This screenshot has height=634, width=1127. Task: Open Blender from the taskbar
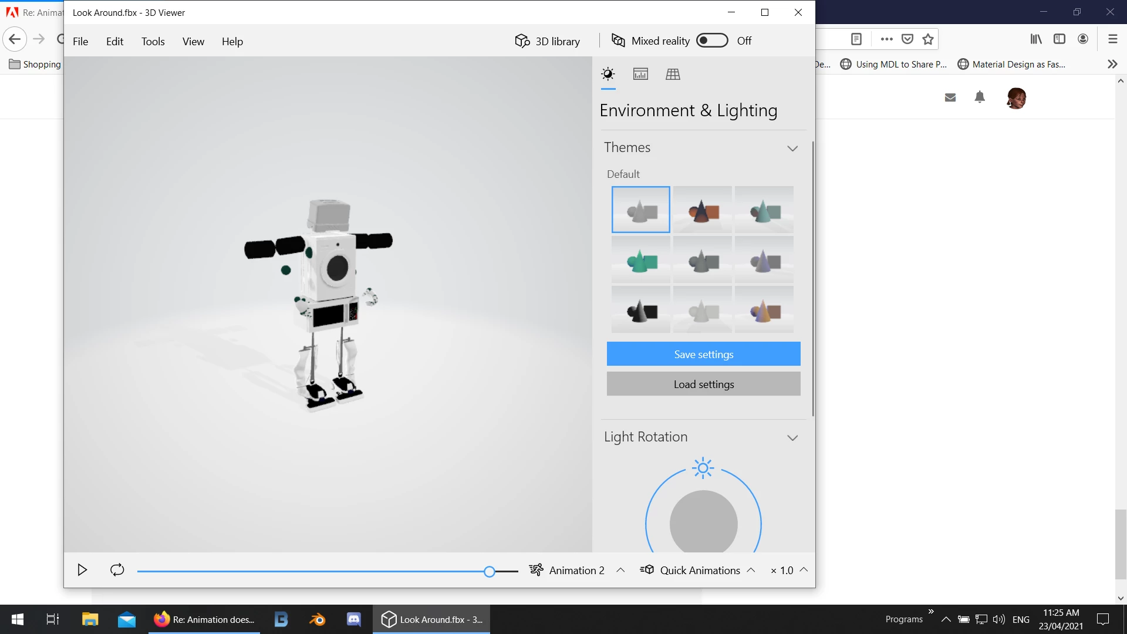point(318,619)
